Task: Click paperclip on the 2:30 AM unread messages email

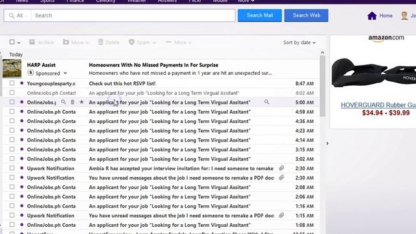Action: [x=281, y=177]
